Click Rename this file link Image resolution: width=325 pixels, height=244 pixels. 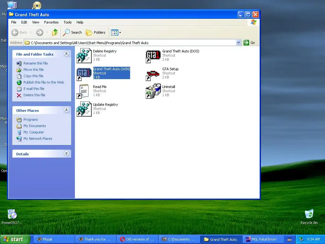click(x=36, y=63)
